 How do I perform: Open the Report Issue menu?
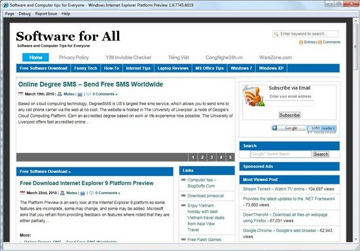click(x=46, y=14)
